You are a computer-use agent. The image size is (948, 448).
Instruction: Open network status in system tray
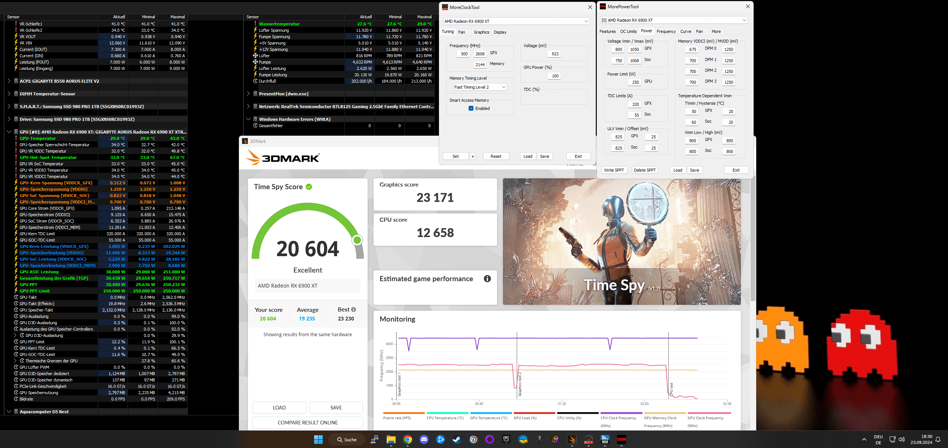(x=892, y=439)
